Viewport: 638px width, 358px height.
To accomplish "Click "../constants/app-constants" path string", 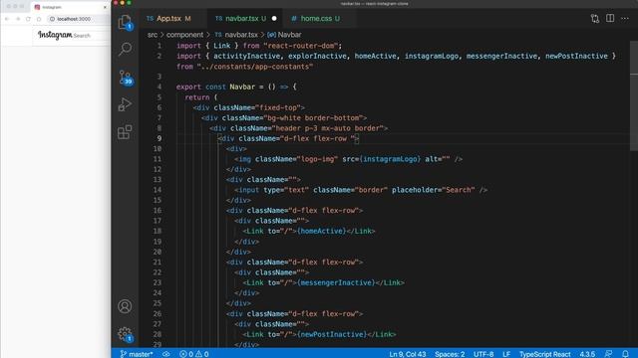I will 255,67.
